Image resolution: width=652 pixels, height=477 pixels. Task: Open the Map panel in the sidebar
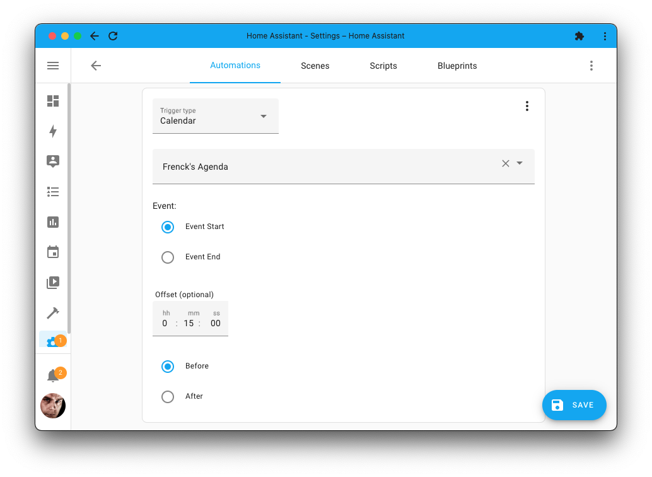coord(53,162)
